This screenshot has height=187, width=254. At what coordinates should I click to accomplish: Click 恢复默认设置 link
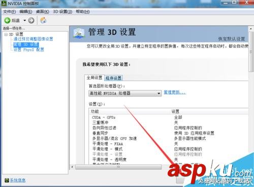pos(232,39)
